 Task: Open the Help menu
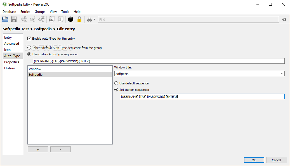(77, 12)
